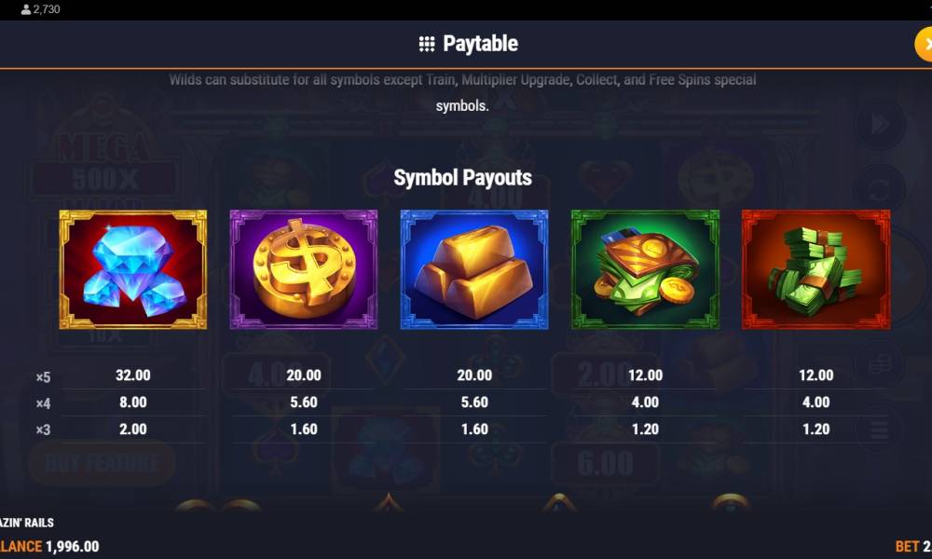Click the x5 payout row label
Viewport: 932px width, 559px height.
click(x=43, y=377)
